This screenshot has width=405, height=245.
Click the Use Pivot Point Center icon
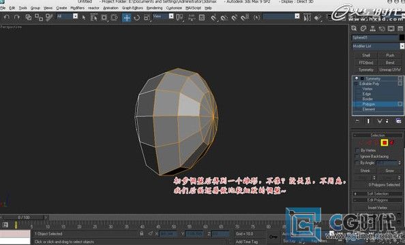tap(179, 17)
